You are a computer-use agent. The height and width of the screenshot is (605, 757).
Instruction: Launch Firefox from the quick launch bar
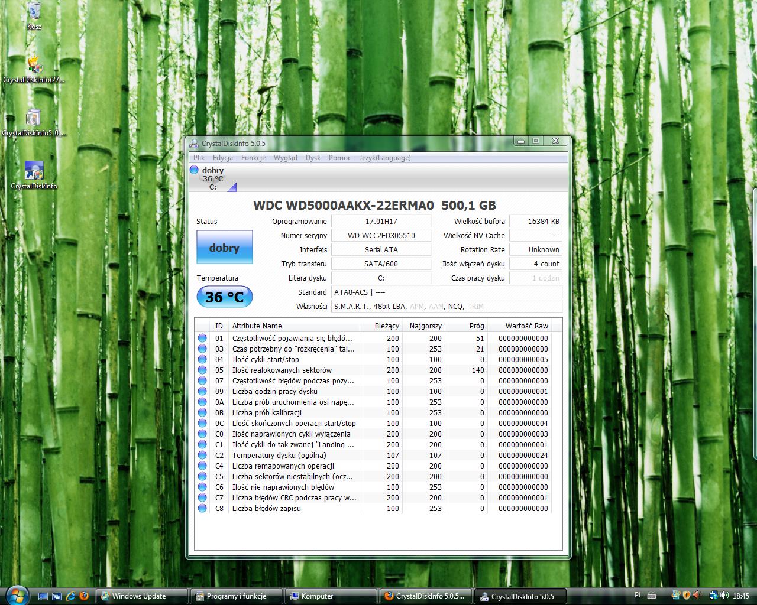pos(84,596)
